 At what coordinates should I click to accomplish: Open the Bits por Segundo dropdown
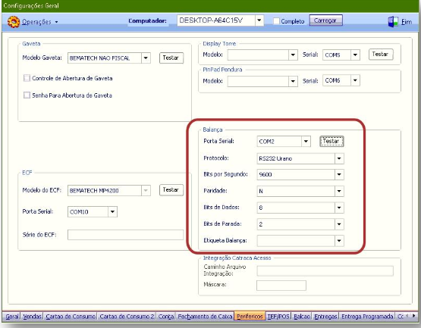point(339,174)
